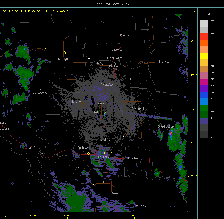Click the Louise label at the map's west edge
Screen dimensions: 224x219
tap(5, 128)
